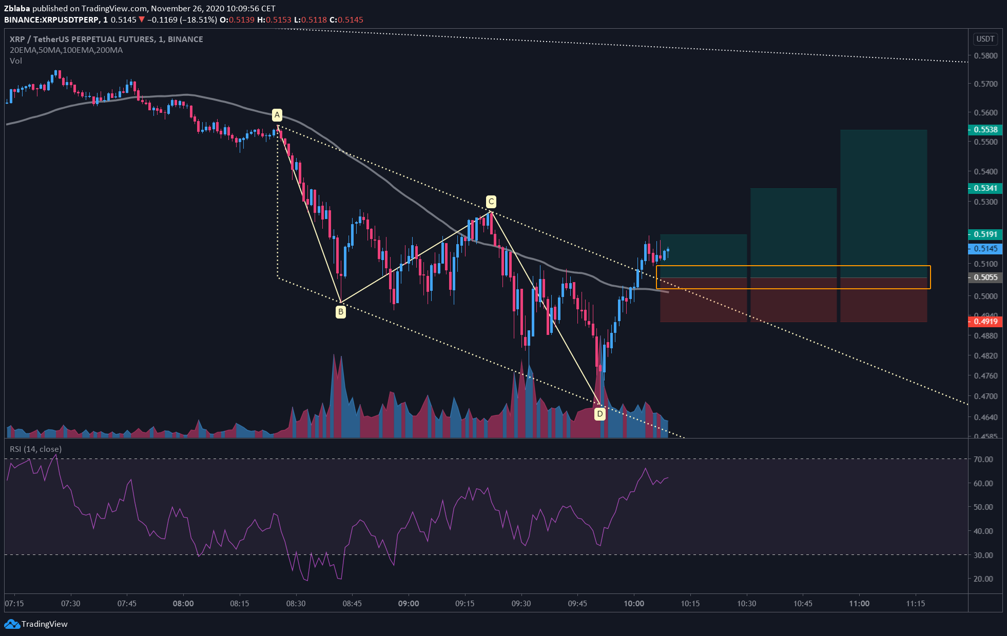Click the RSI 70.00 level label
Image resolution: width=1007 pixels, height=636 pixels.
983,460
